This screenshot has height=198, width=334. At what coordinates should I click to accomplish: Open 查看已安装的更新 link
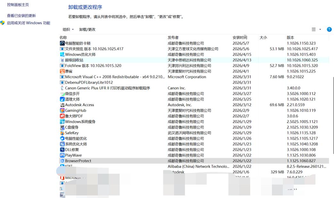click(x=21, y=16)
